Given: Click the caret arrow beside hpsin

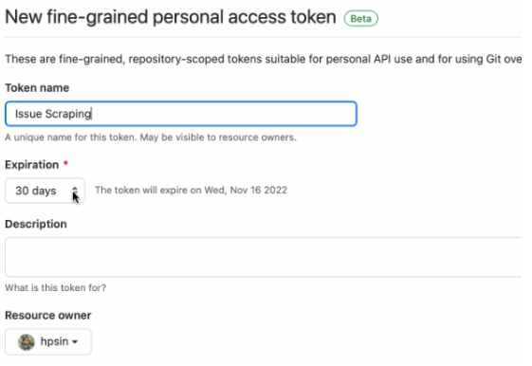Looking at the screenshot, I should tap(75, 342).
